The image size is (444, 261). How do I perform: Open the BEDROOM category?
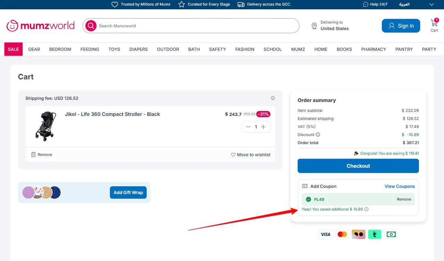[60, 49]
